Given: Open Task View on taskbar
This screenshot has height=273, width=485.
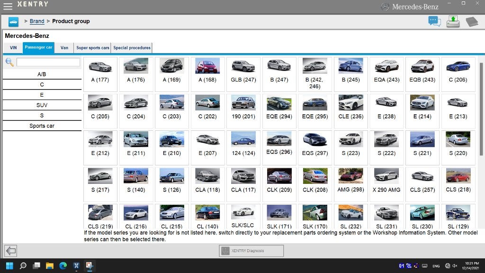Looking at the screenshot, I should tap(36, 265).
